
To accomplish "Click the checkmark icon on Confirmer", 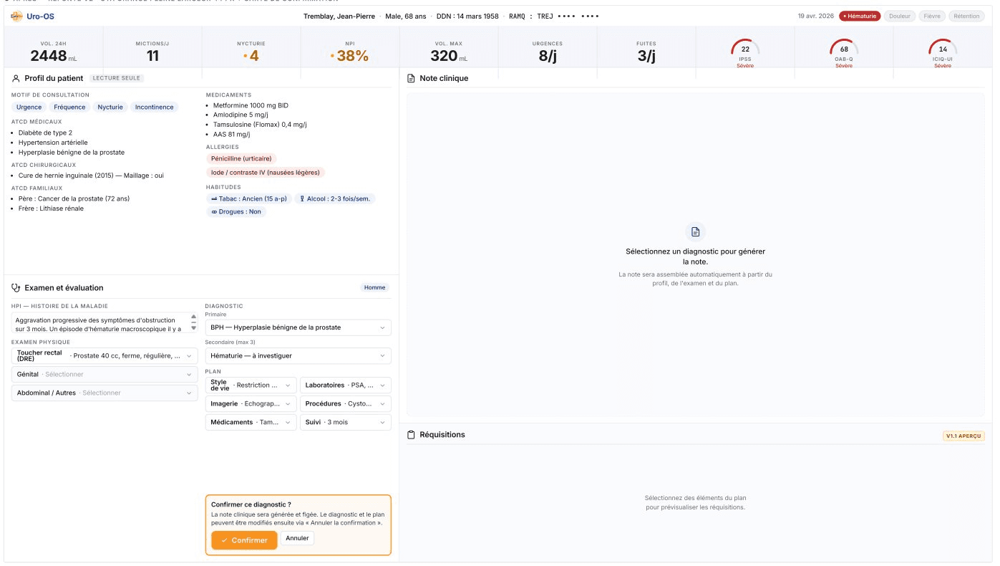I will click(x=224, y=540).
